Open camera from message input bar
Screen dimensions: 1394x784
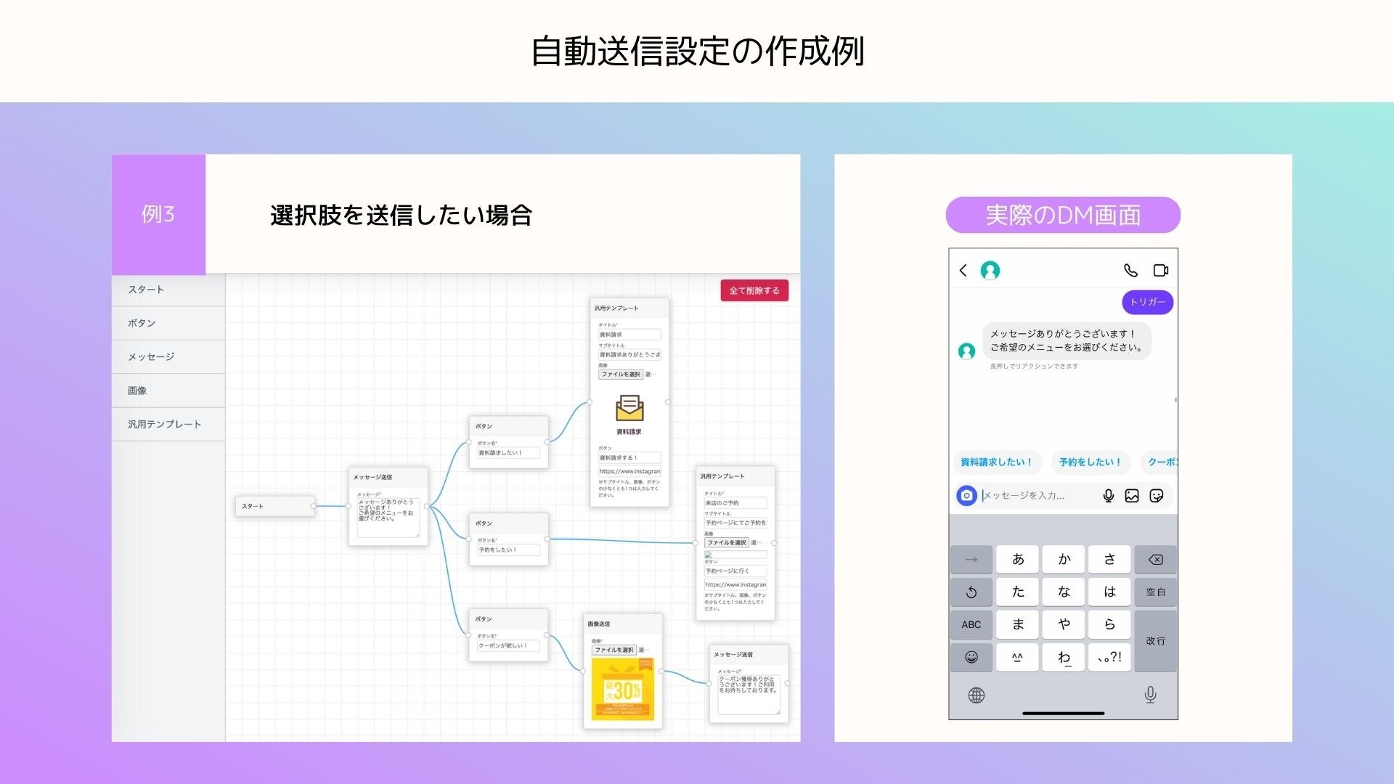pyautogui.click(x=966, y=495)
